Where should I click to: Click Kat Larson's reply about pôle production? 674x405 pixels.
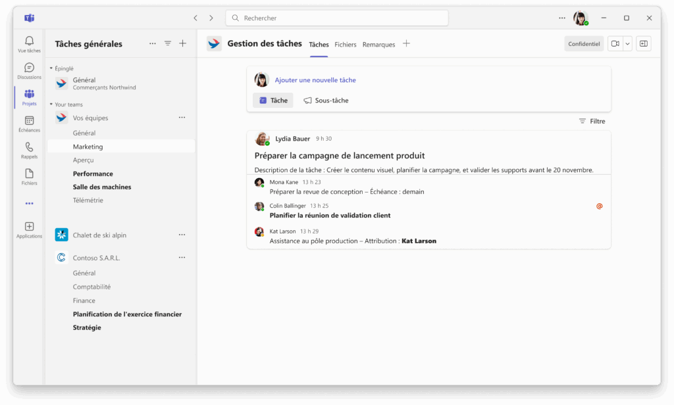pyautogui.click(x=353, y=241)
